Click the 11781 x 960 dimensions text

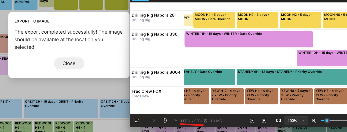point(190,121)
